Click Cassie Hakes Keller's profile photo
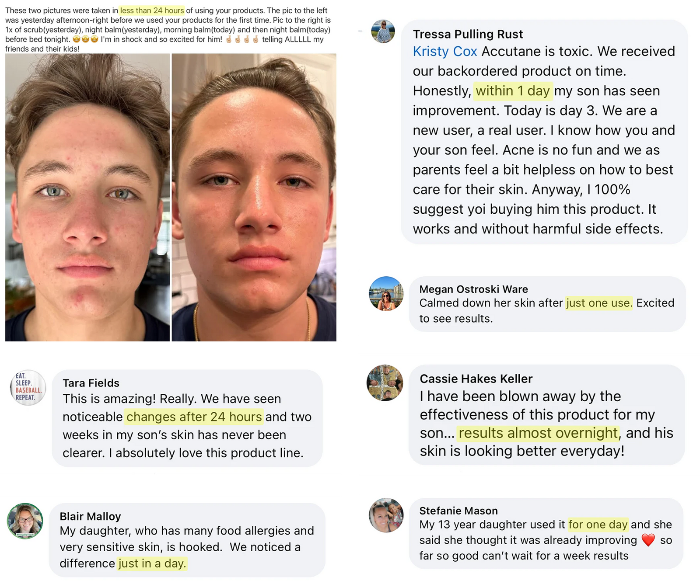This screenshot has width=700, height=584. (x=385, y=383)
